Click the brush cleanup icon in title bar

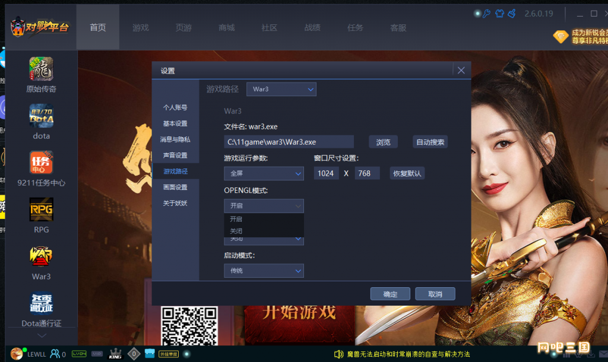(x=512, y=14)
